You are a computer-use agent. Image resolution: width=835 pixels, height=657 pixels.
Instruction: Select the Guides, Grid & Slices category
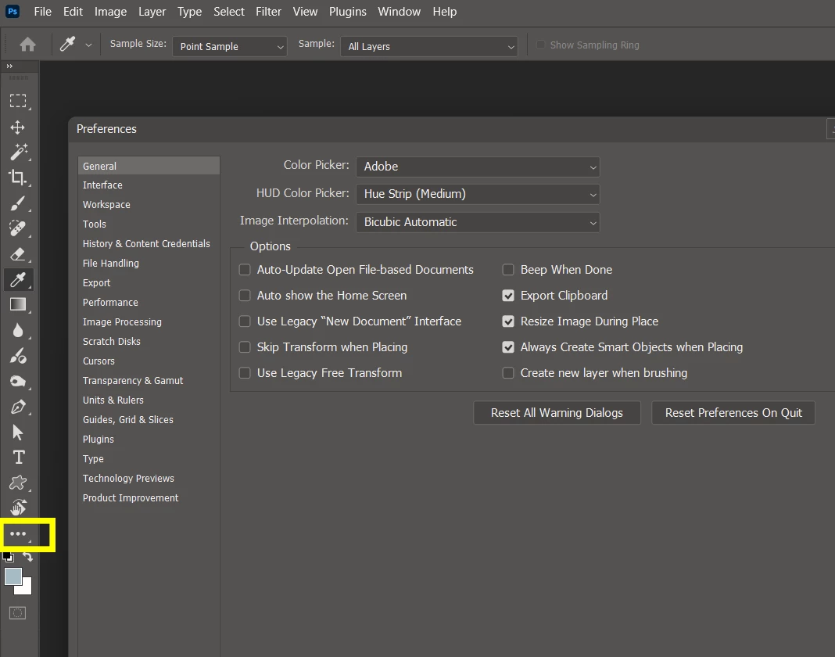click(149, 420)
